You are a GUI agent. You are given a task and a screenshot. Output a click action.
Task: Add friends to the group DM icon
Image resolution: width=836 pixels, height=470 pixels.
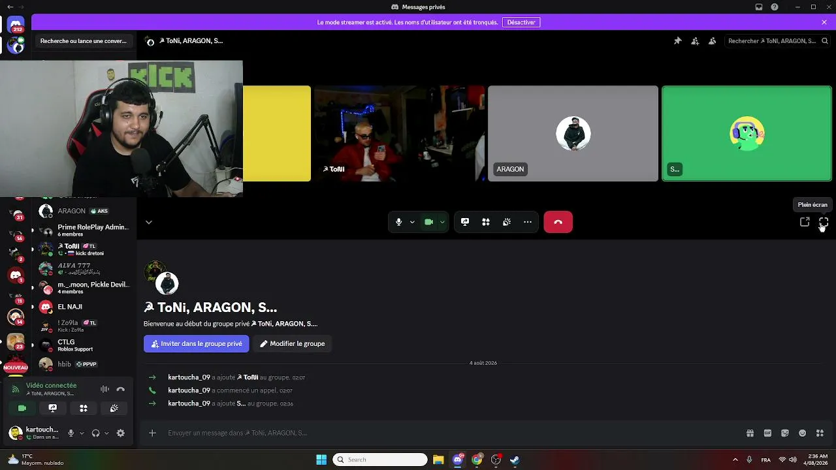tap(695, 41)
